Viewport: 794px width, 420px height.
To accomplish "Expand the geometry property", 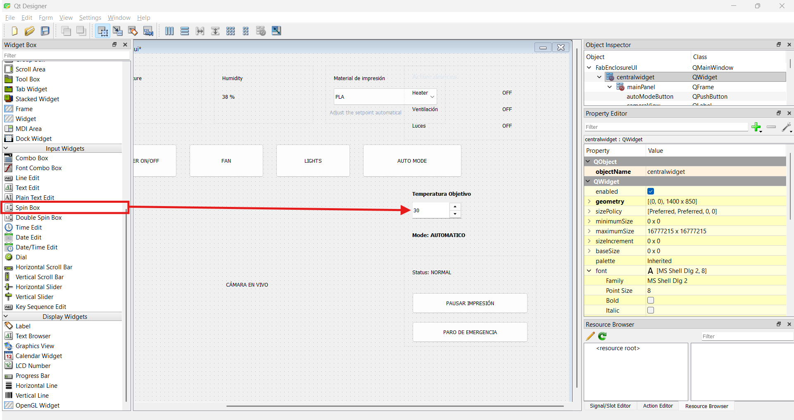I will tap(589, 202).
